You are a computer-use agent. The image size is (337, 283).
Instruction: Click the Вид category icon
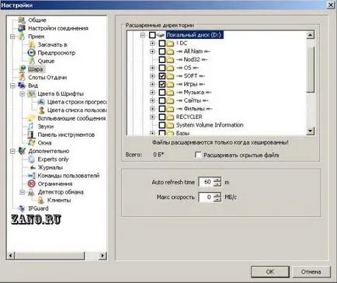coord(22,86)
